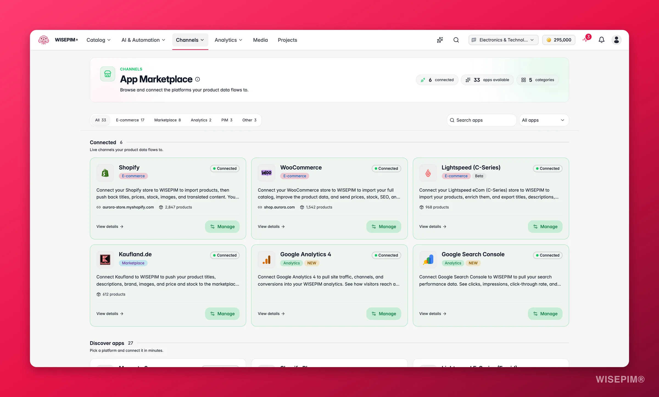Viewport: 659px width, 397px height.
Task: Click Manage on the Google Analytics 4 card
Action: click(x=384, y=314)
